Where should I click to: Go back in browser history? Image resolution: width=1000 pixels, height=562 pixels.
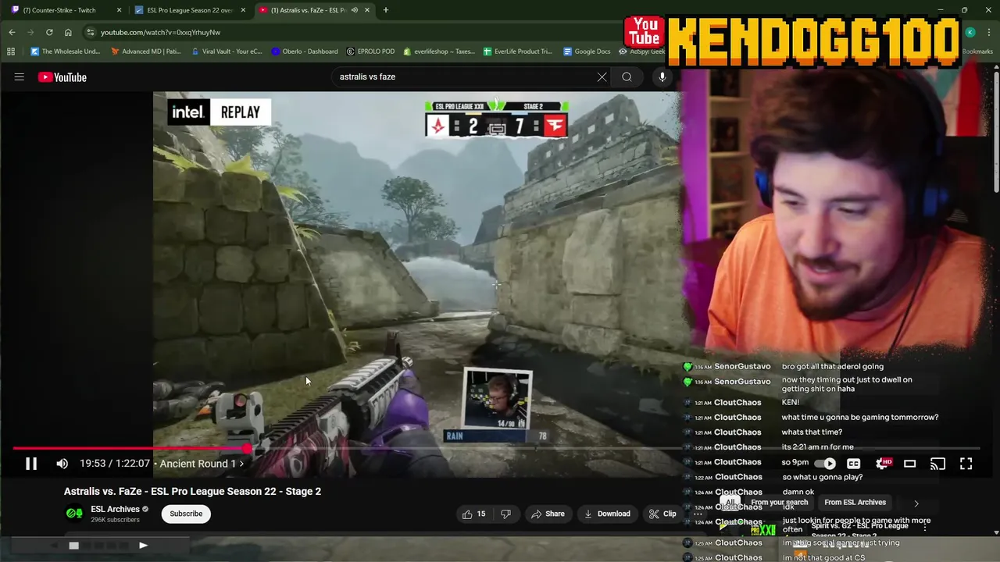click(12, 32)
